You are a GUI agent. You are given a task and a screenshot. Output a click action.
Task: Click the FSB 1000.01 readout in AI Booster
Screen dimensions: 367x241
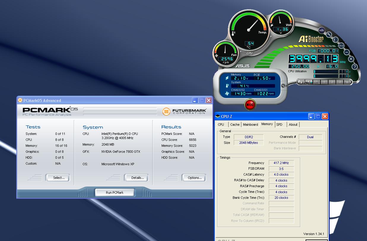coord(328,51)
